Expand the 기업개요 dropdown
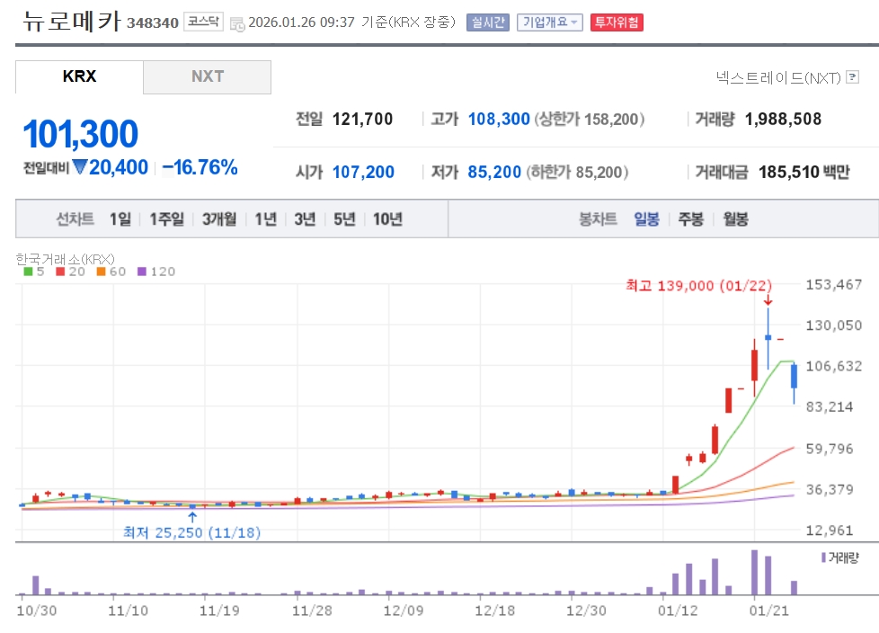Image resolution: width=879 pixels, height=633 pixels. coord(549,22)
